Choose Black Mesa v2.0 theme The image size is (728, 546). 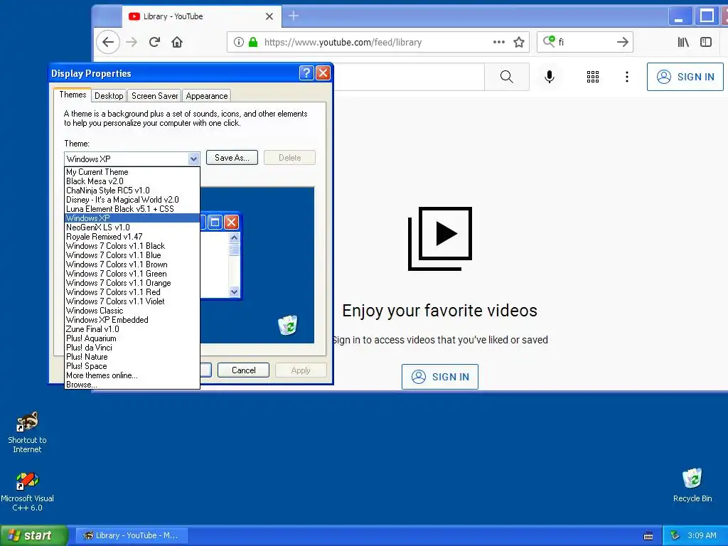132,181
